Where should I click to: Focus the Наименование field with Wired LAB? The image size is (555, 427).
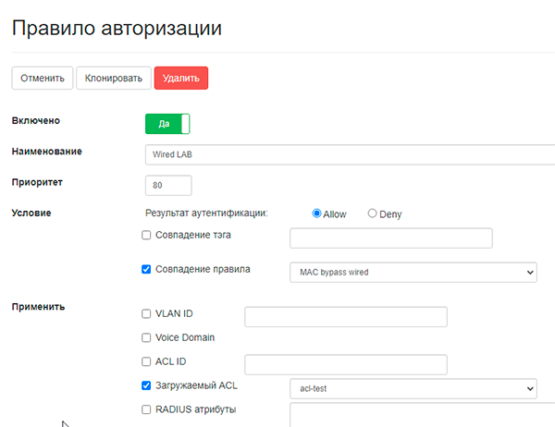coord(350,154)
